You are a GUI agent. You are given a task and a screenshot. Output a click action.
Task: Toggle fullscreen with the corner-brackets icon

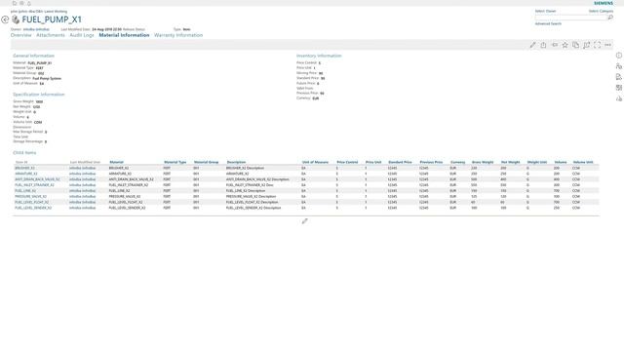pos(597,45)
